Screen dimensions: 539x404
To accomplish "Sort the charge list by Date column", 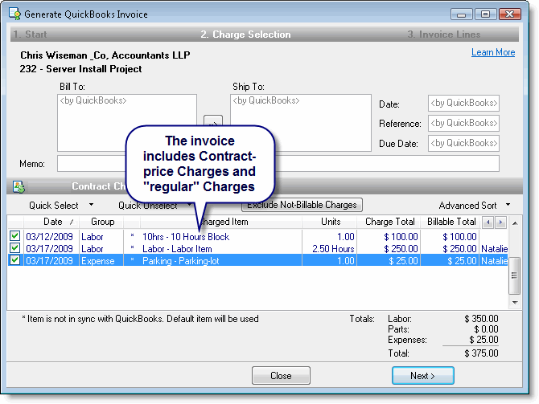I will click(53, 222).
